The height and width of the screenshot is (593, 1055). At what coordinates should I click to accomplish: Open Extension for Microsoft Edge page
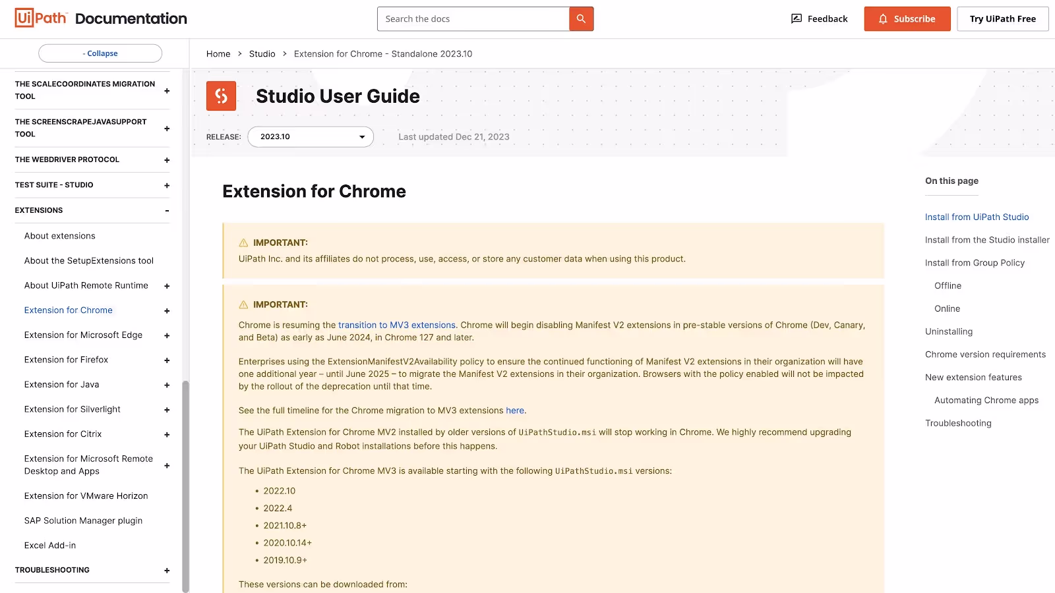pyautogui.click(x=83, y=335)
